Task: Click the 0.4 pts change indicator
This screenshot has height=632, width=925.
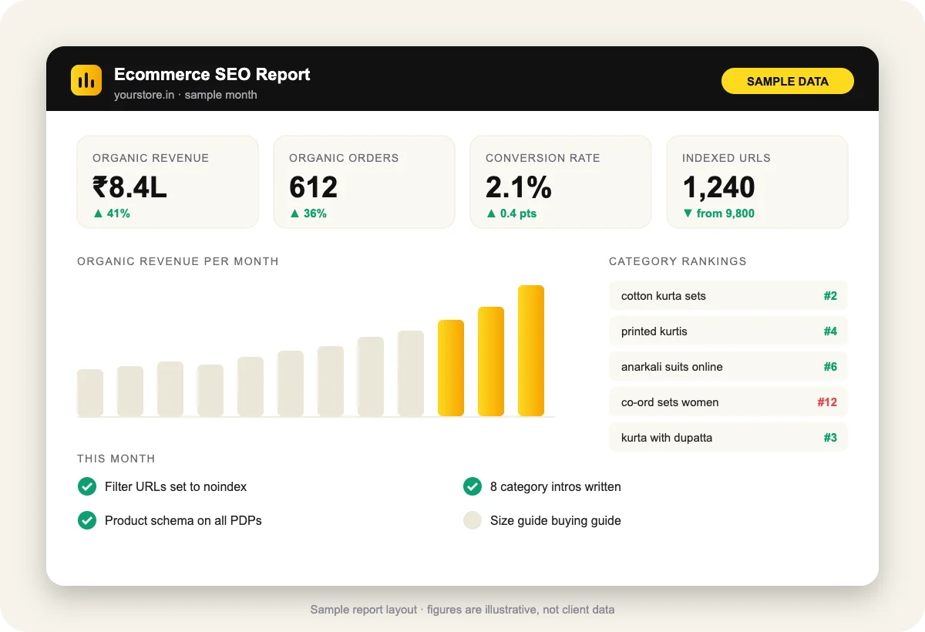Action: (x=511, y=213)
